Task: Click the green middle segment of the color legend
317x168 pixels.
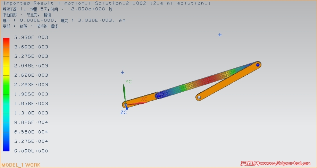Action: coord(6,90)
